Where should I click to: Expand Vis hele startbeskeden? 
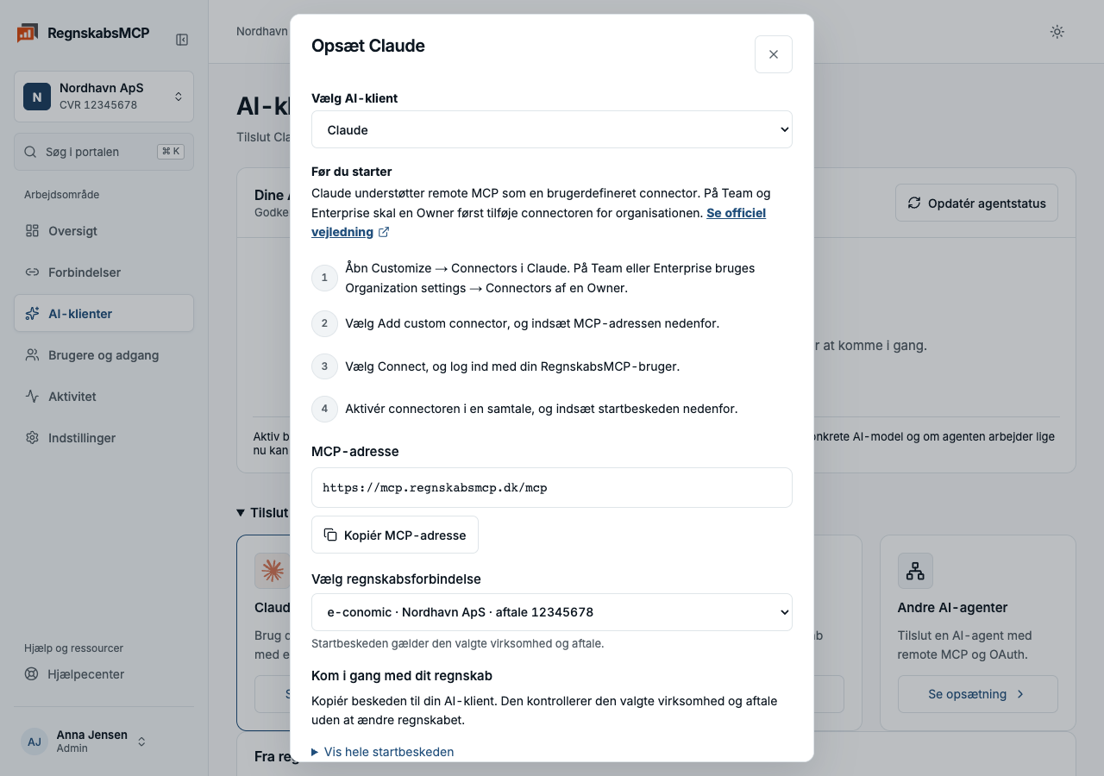coord(382,752)
